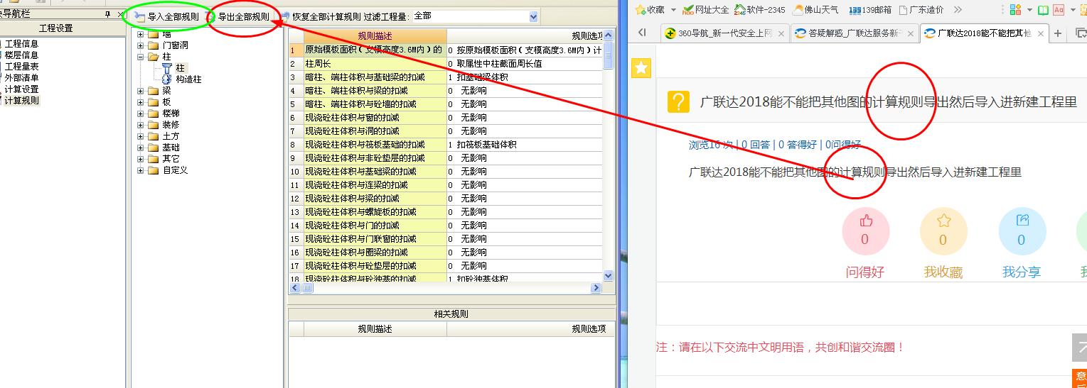Viewport: 1087px width, 388px height.
Task: Select the 柱 column component icon
Action: 167,68
